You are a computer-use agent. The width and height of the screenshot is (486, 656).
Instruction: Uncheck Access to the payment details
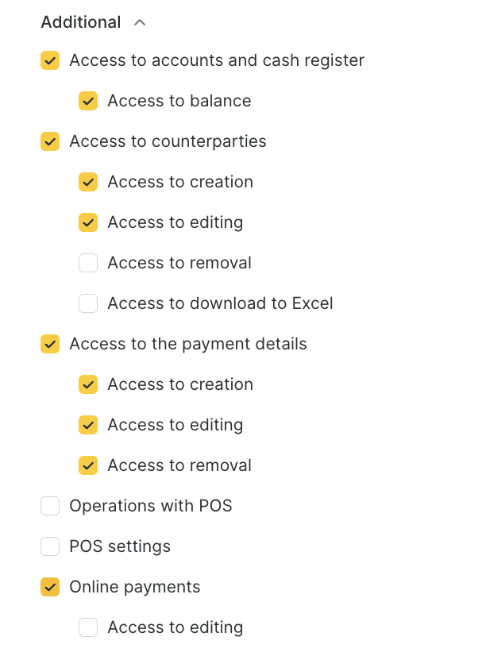pyautogui.click(x=50, y=344)
